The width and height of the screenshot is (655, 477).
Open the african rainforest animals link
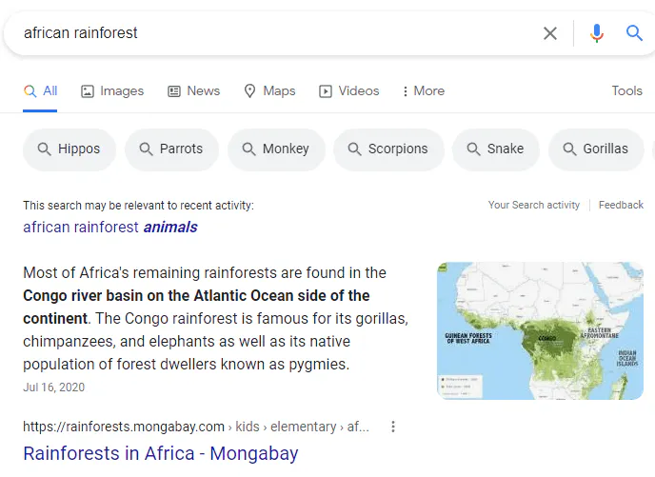coord(110,227)
